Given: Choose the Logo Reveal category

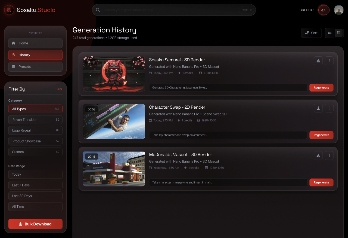Looking at the screenshot, I should click(x=35, y=130).
